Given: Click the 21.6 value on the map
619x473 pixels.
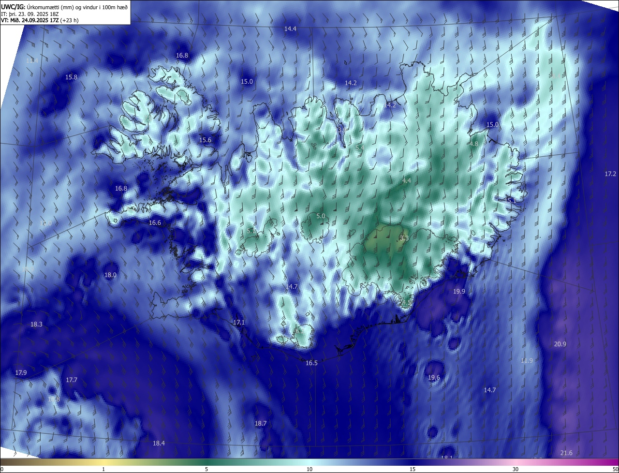Looking at the screenshot, I should (566, 453).
